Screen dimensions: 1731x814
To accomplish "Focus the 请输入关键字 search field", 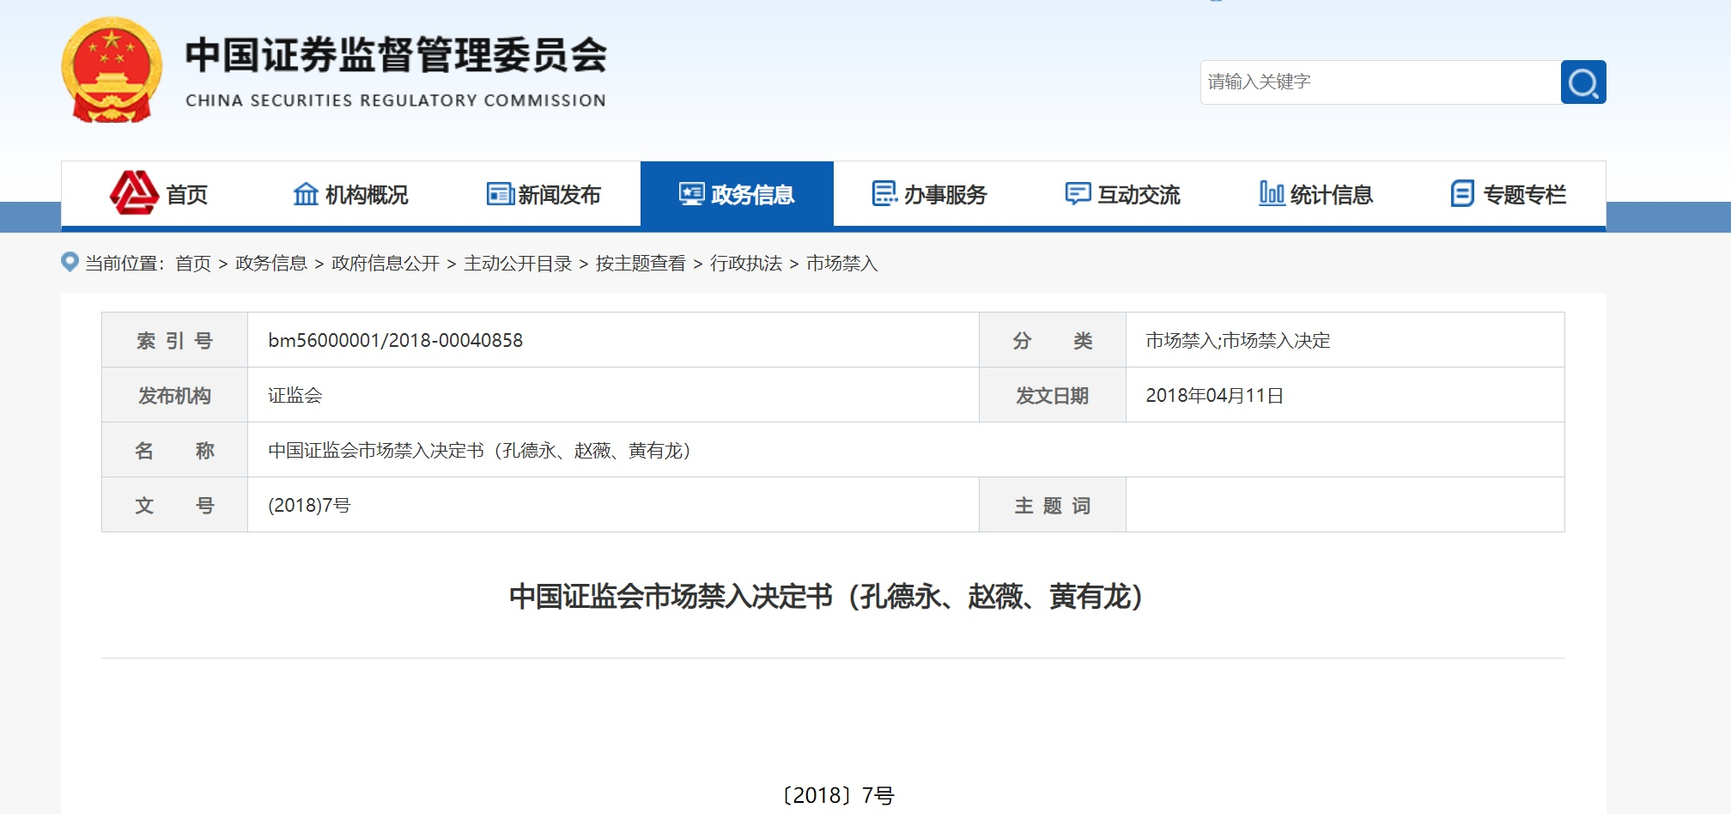I will [x=1380, y=82].
